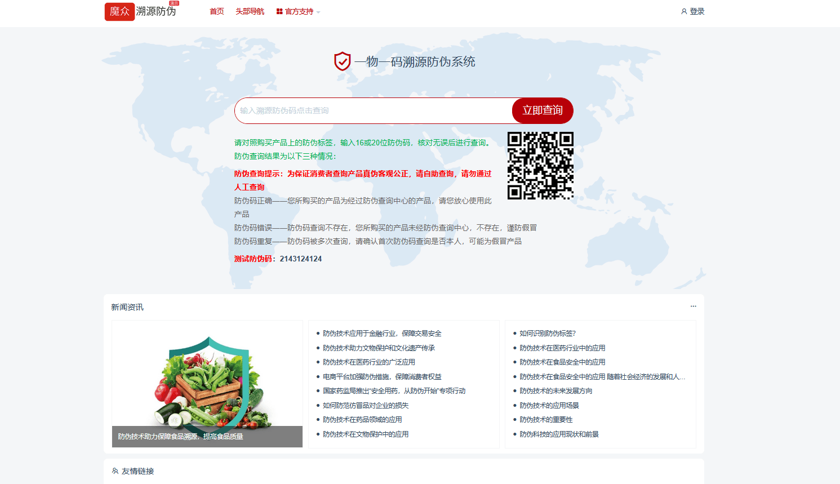
Task: Open the 头部导航 menu item
Action: click(250, 11)
